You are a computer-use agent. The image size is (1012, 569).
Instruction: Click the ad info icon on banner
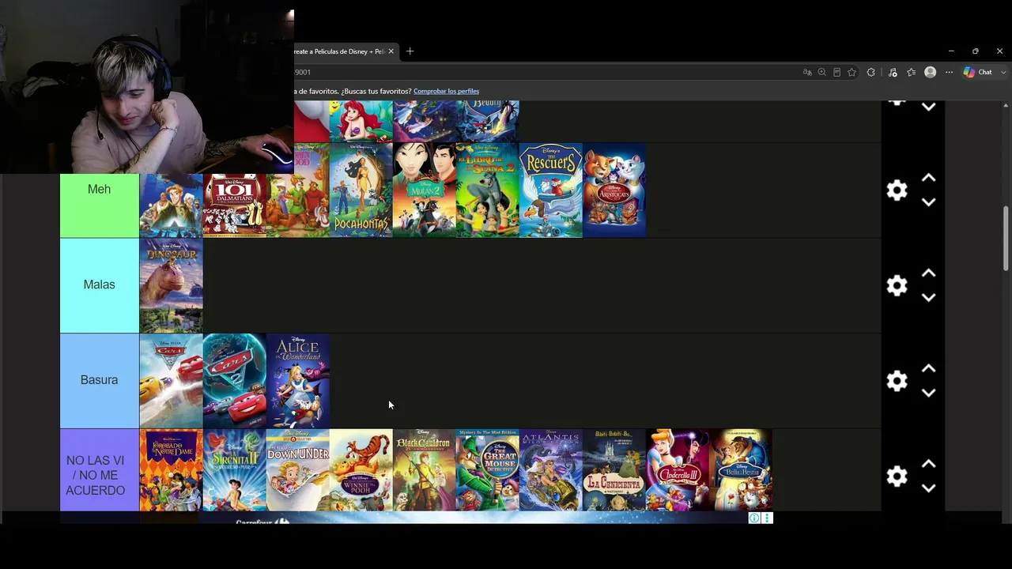[x=754, y=518]
